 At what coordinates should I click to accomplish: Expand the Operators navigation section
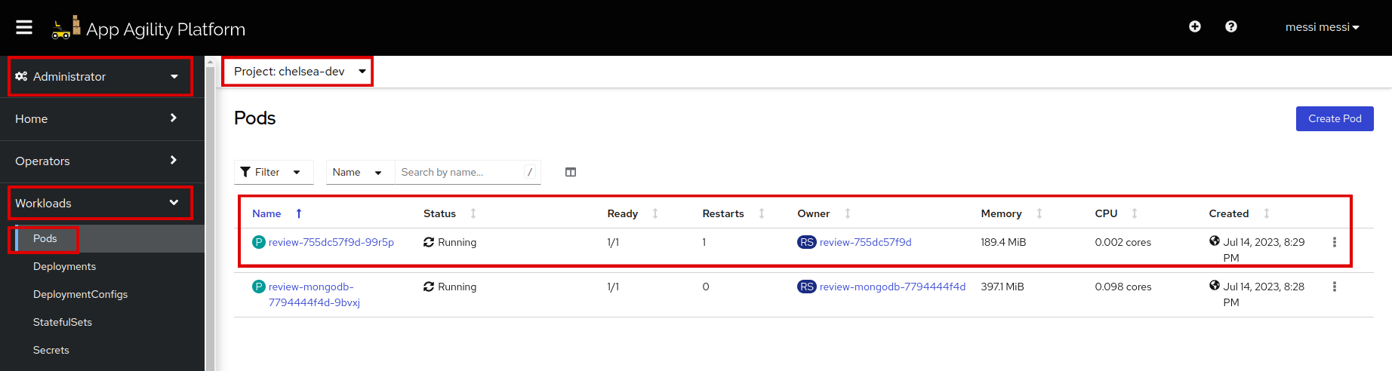[x=98, y=161]
